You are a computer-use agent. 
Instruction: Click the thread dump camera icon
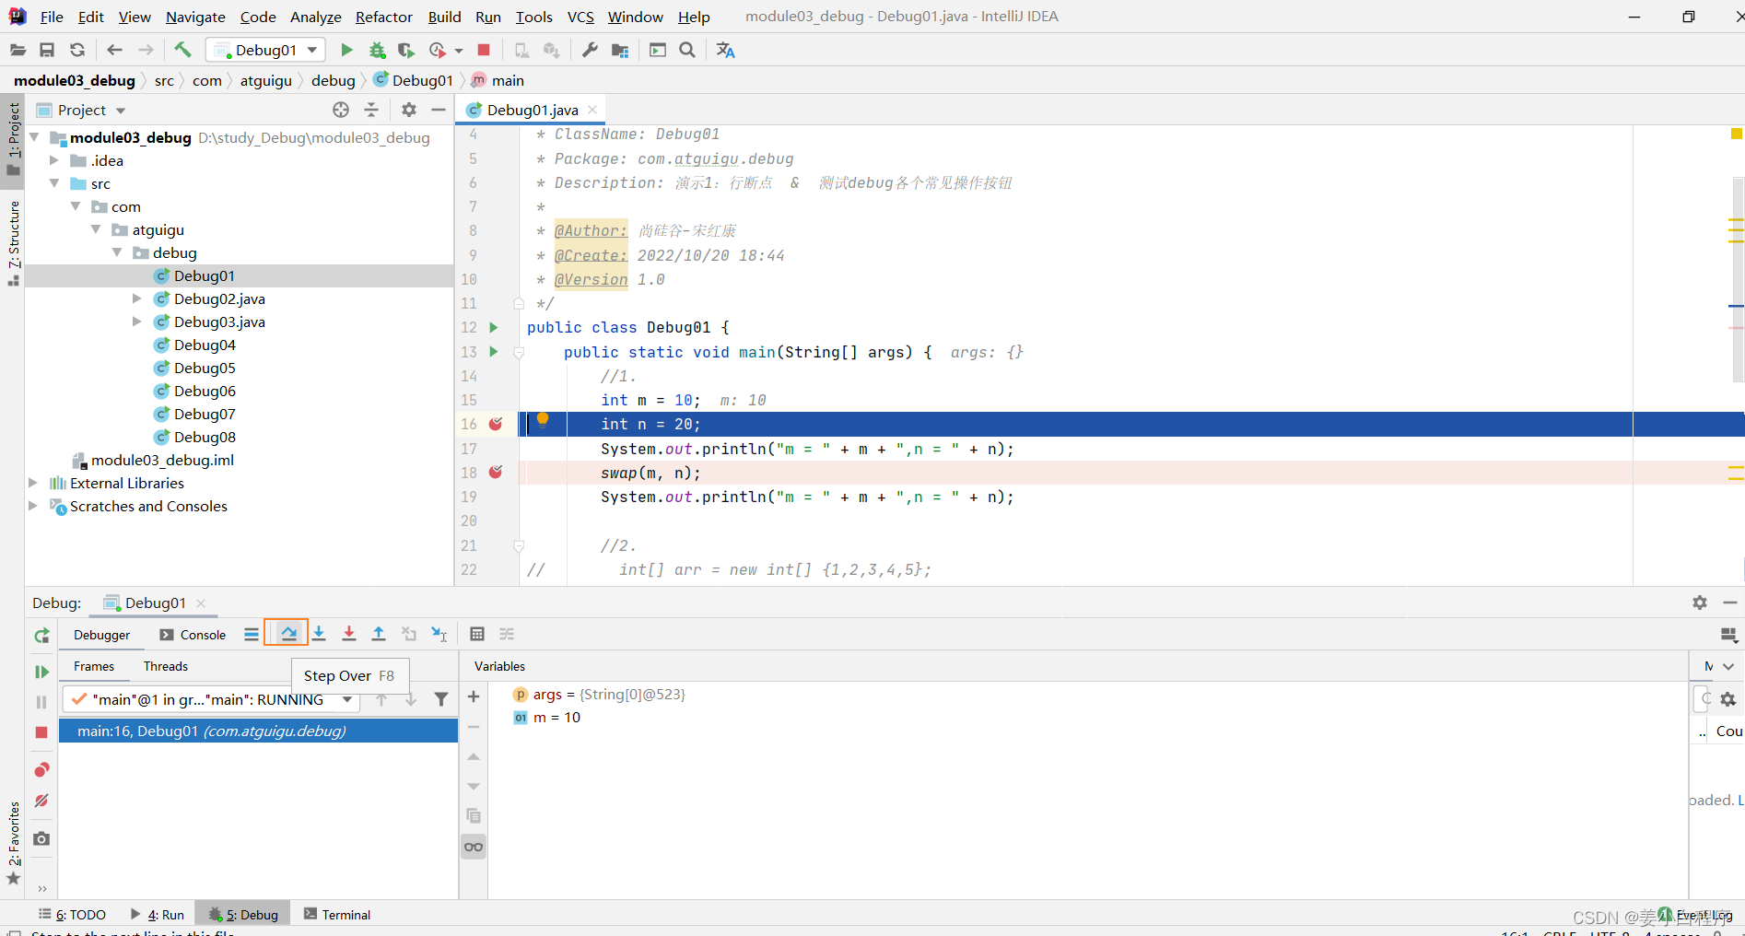41,839
